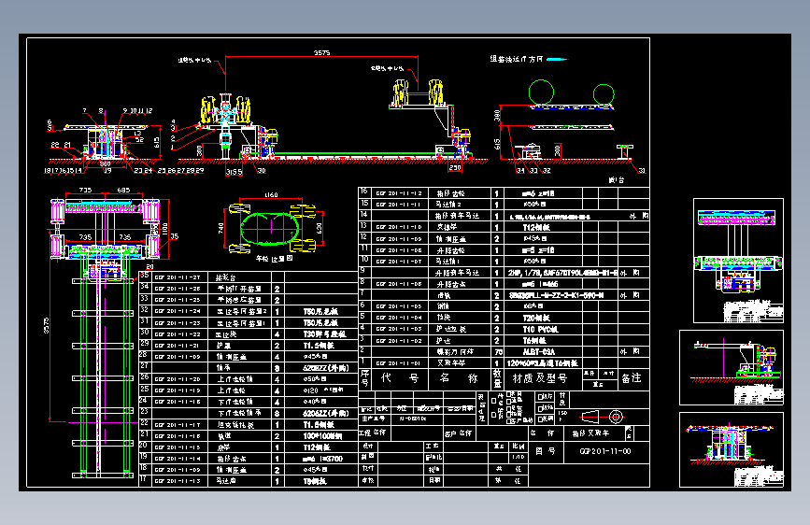Click part code GGP 201-11-22 in row 30
The height and width of the screenshot is (525, 810).
point(178,334)
